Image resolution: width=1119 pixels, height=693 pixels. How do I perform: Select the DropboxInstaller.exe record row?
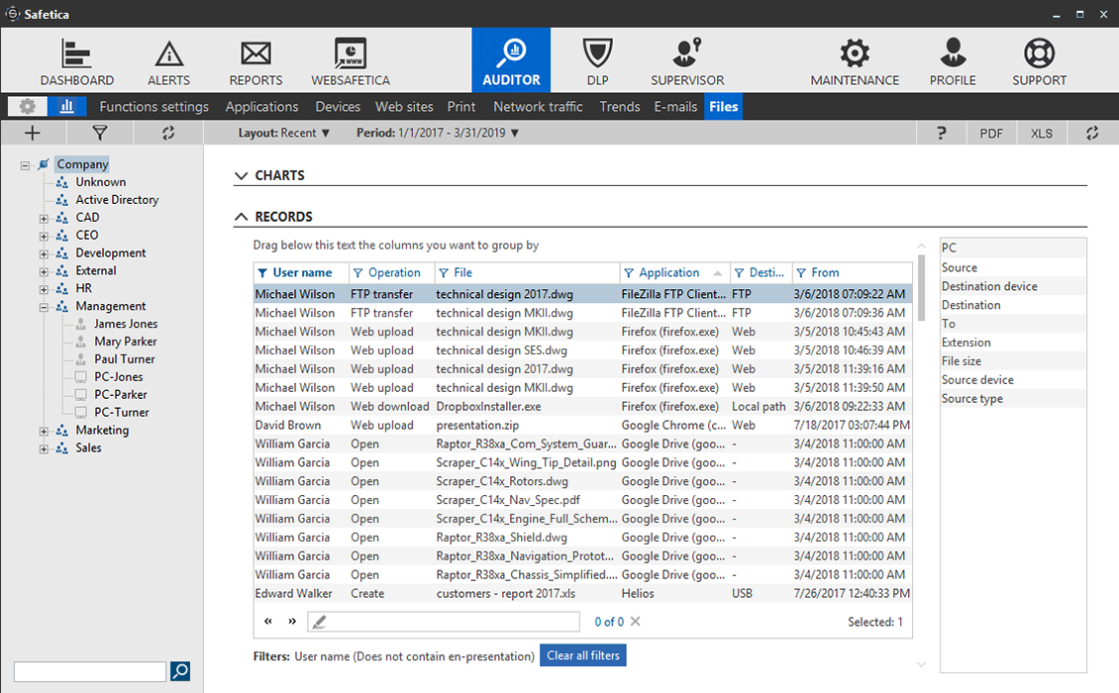tap(583, 406)
